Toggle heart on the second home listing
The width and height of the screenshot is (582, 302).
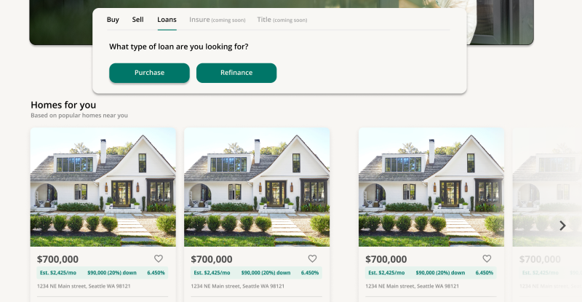[x=313, y=258]
